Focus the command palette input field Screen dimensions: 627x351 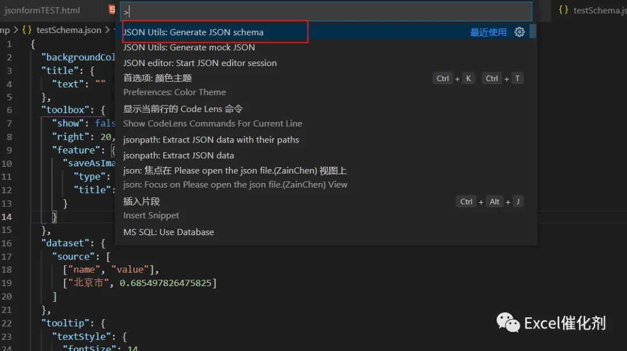[326, 12]
